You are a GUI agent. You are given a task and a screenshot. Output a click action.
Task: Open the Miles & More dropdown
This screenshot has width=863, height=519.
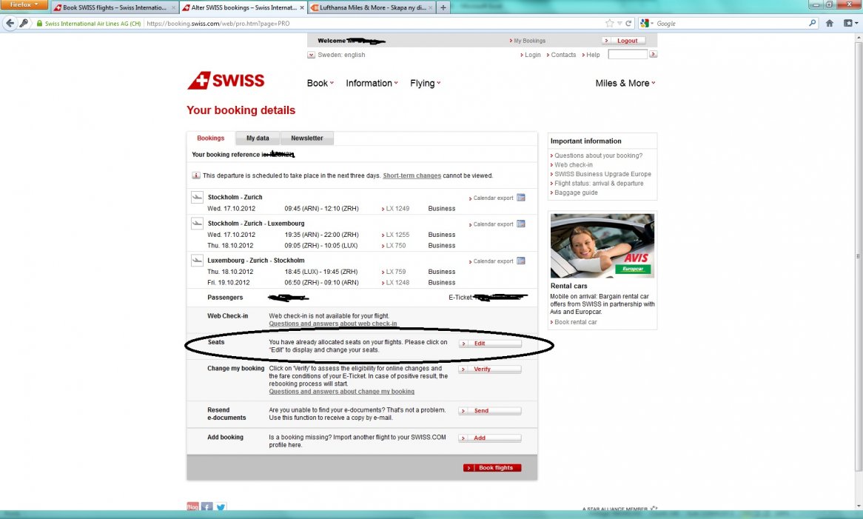[625, 84]
